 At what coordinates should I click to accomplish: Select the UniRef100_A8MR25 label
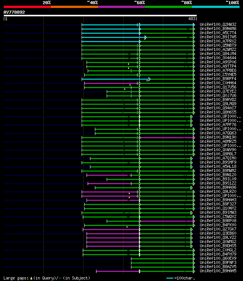[218, 141]
